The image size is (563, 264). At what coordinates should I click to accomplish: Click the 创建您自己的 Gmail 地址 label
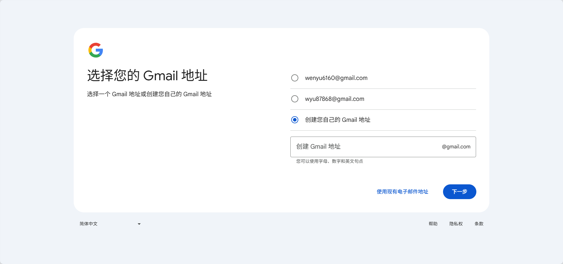pos(338,120)
